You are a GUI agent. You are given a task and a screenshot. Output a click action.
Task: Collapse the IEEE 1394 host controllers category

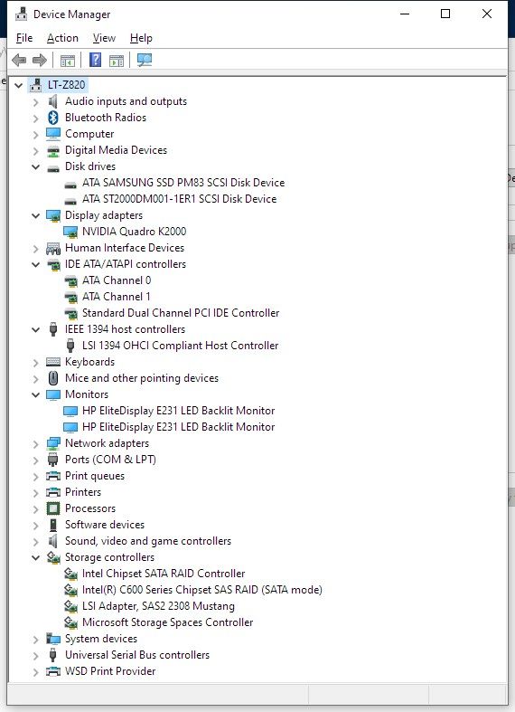pos(36,329)
